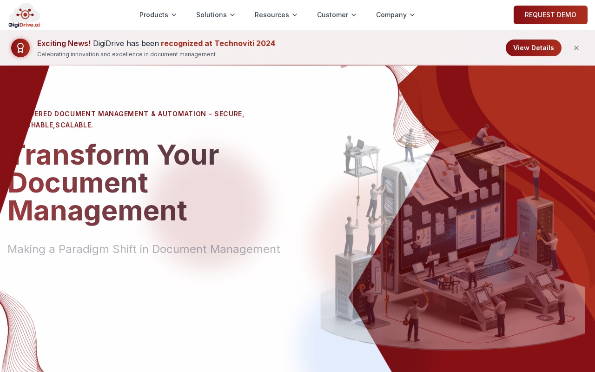Screen dimensions: 595x372
Task: Click the award ribbon badge icon
Action: [x=20, y=48]
